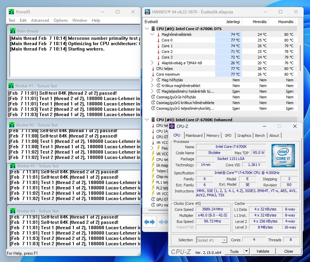Click the Worker #3 Torture Test window icon
This screenshot has height=262, width=310.
[x=13, y=166]
